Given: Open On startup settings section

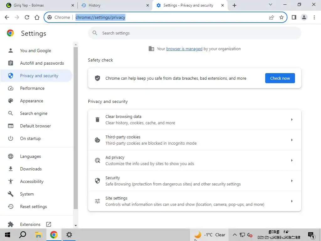Looking at the screenshot, I should pos(36,138).
